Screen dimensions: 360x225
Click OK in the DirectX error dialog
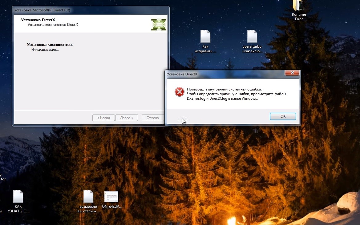coord(283,116)
